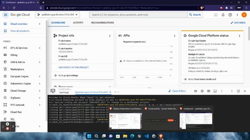This screenshot has width=250, height=140.
Task: Click the browser address bar URL
Action: [x=104, y=8]
